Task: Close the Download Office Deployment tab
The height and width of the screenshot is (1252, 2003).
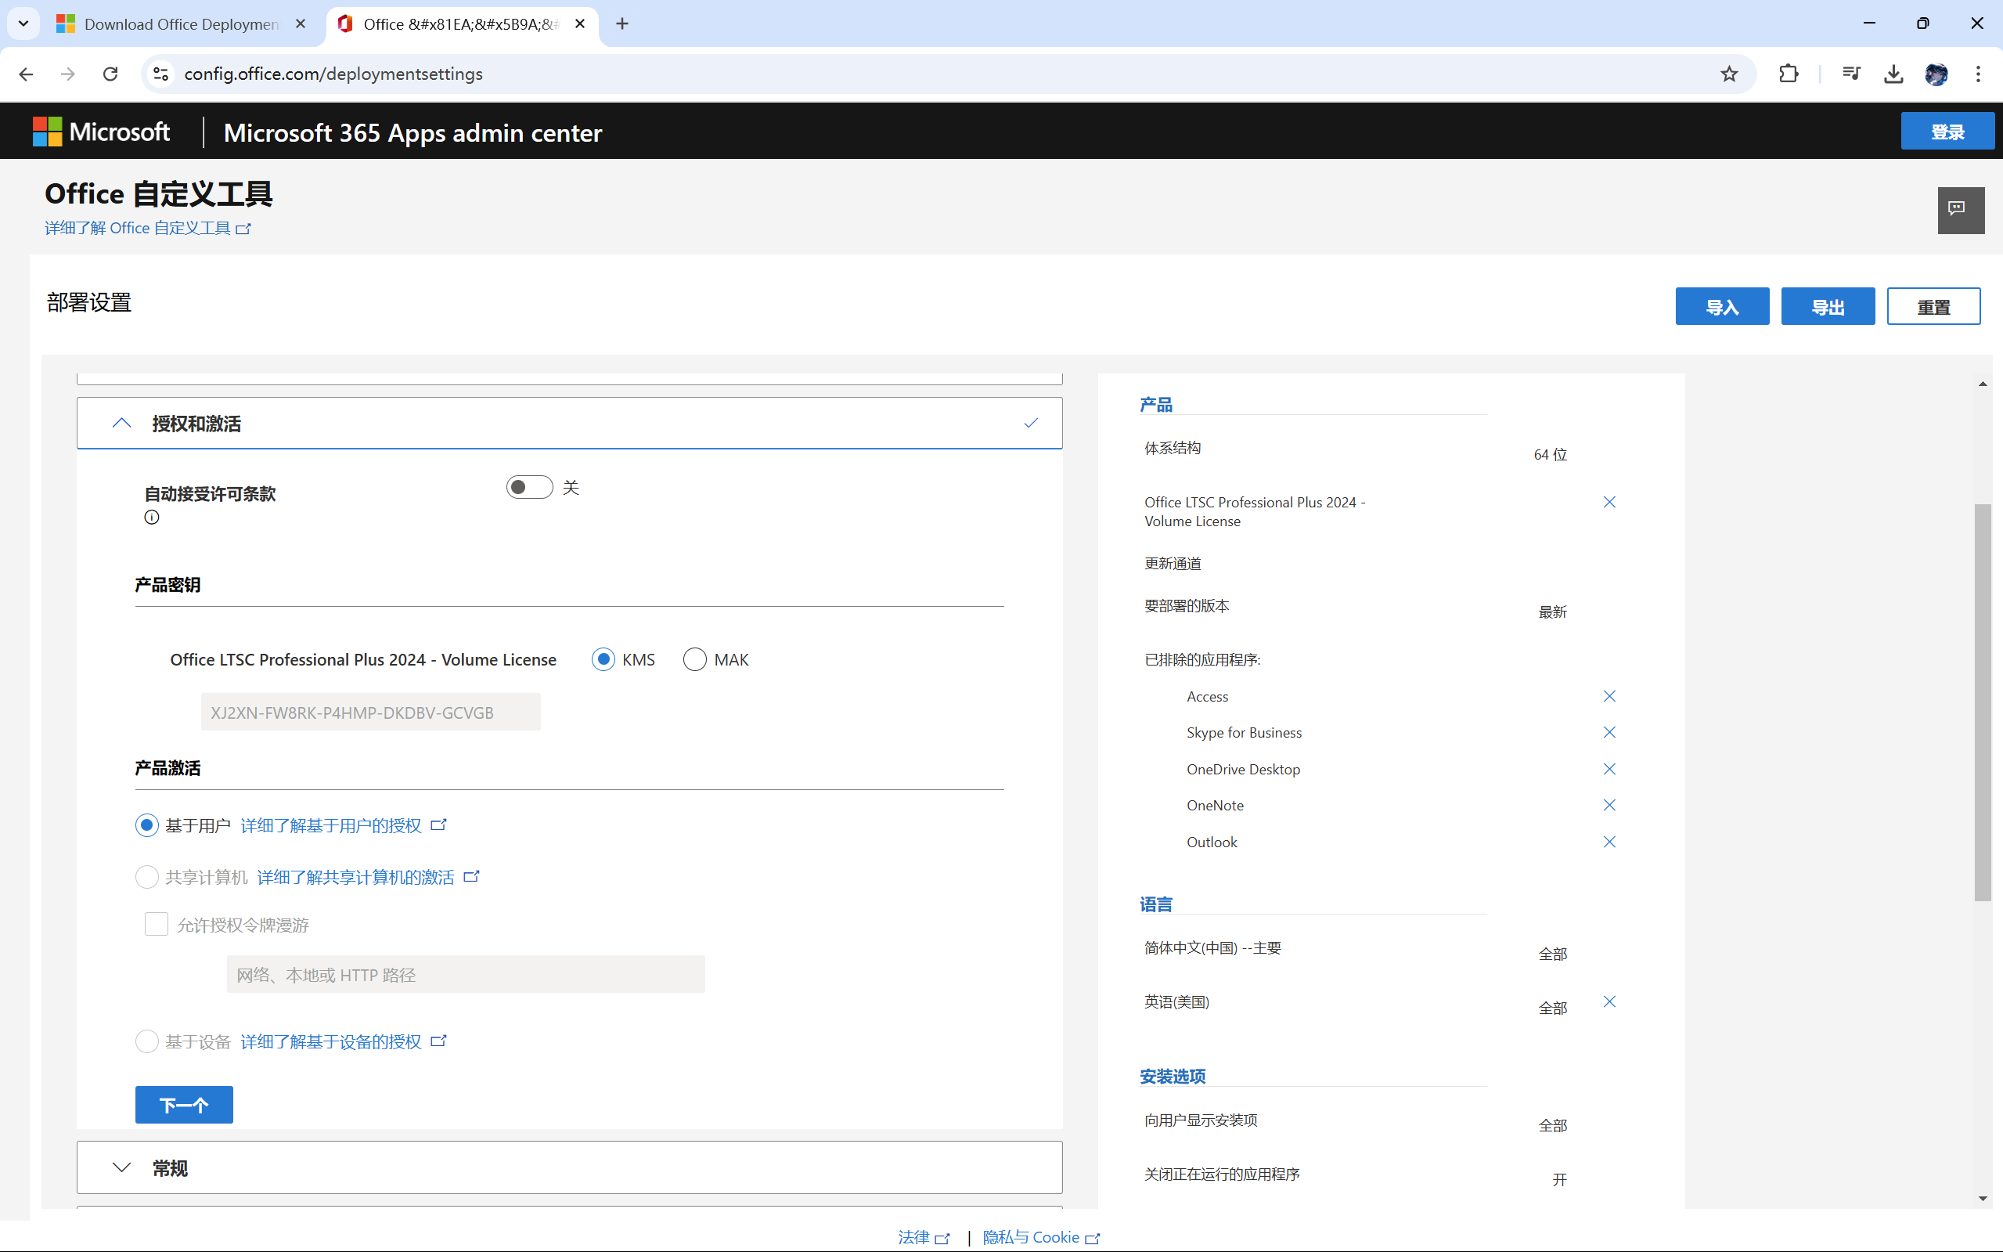Action: pos(301,24)
